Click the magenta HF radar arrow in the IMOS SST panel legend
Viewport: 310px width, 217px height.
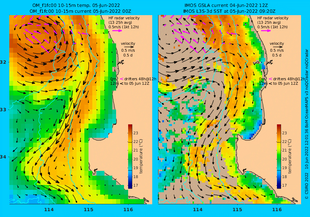266,31
